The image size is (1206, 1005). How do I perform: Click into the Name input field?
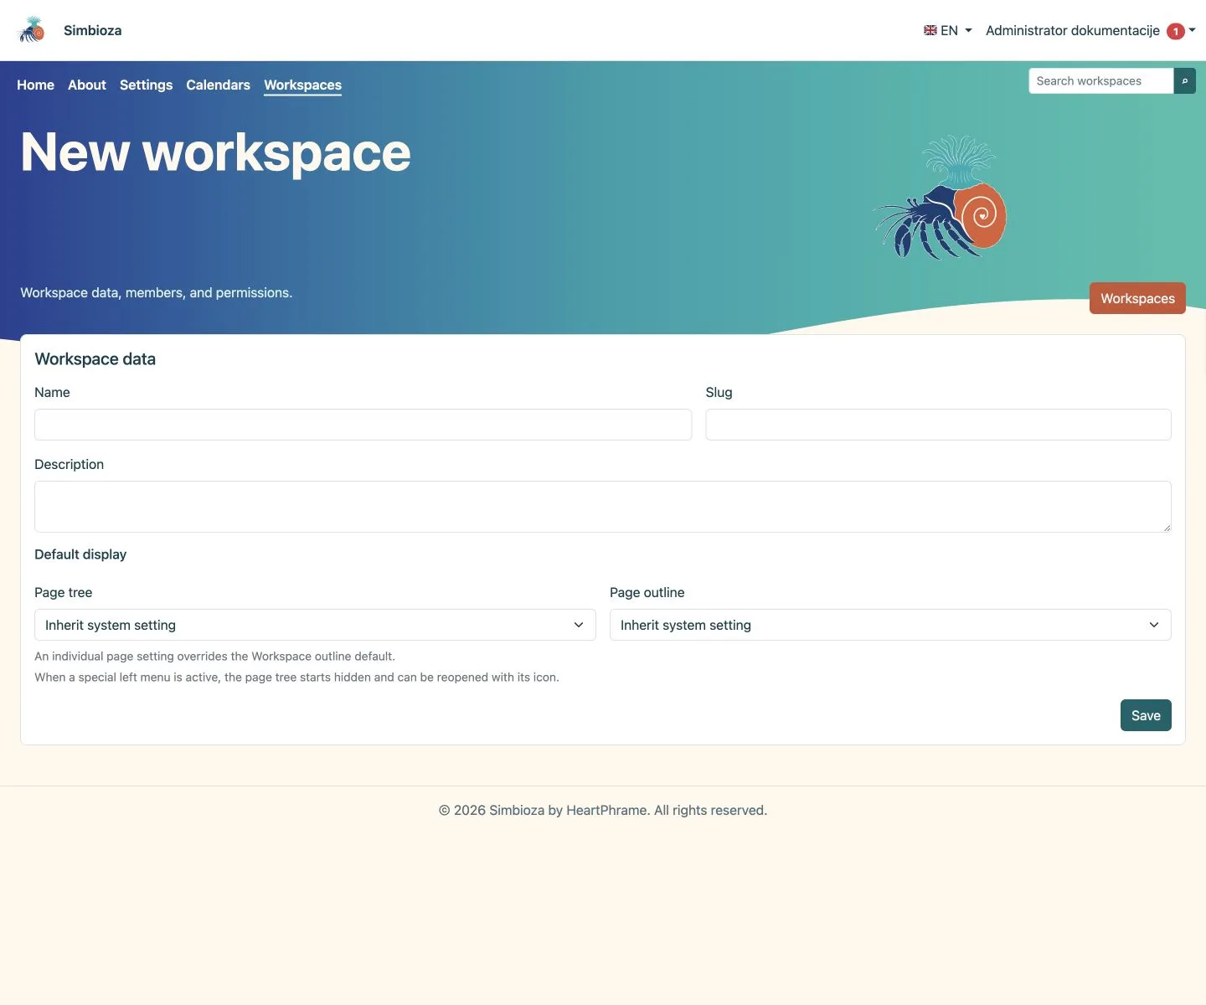363,425
